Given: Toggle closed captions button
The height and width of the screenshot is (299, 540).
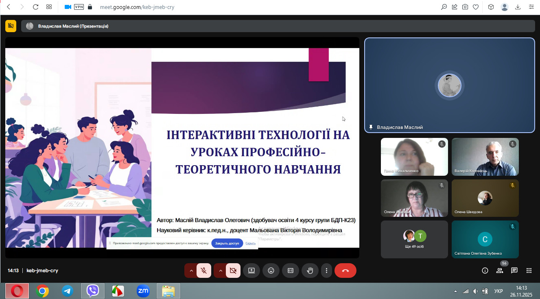Looking at the screenshot, I should click(x=290, y=271).
